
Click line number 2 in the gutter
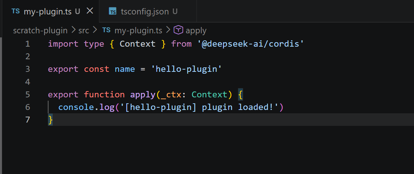pyautogui.click(x=28, y=56)
